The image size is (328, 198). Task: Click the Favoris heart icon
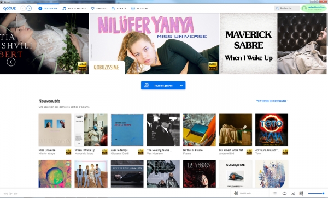(x=93, y=8)
